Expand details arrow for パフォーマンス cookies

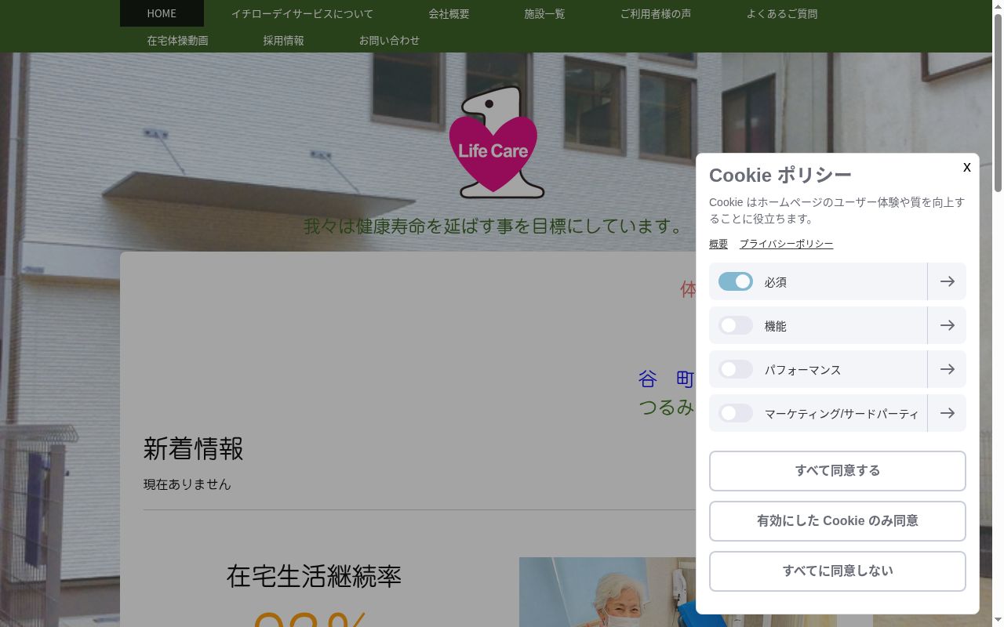click(x=947, y=369)
